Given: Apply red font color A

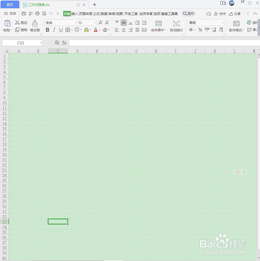Looking at the screenshot, I should [x=96, y=30].
